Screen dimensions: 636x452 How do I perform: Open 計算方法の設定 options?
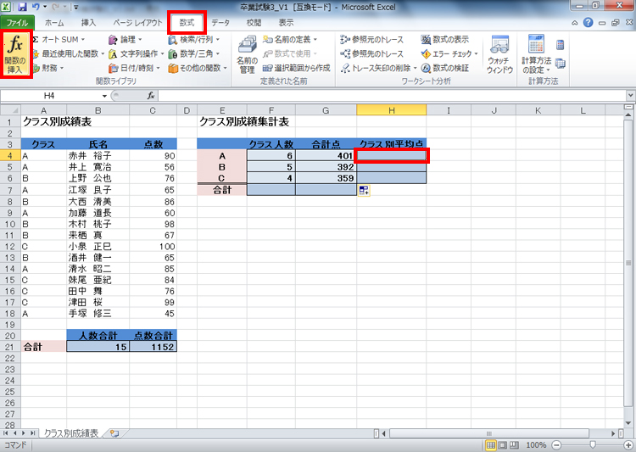(x=536, y=54)
